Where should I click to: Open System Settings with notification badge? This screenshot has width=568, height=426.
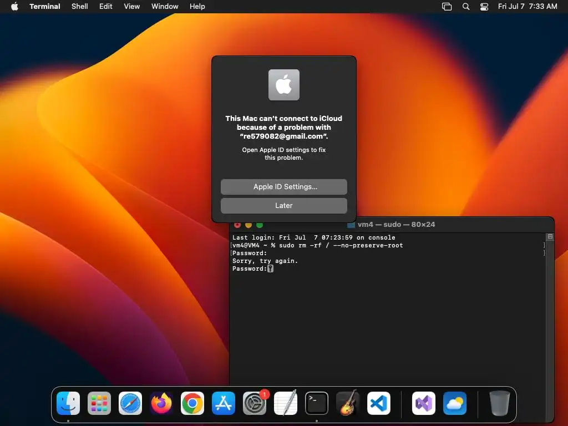coord(255,403)
